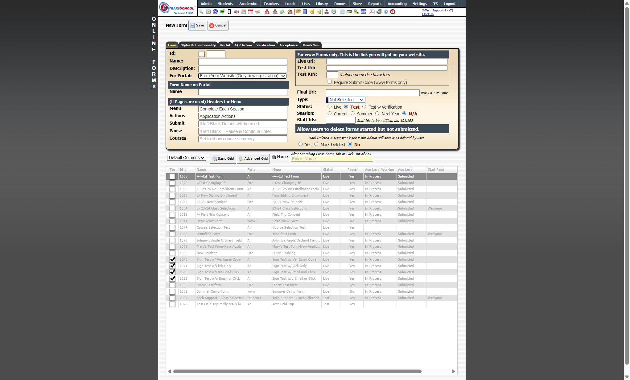
Task: Click the alarm clock icon
Action: (x=334, y=12)
